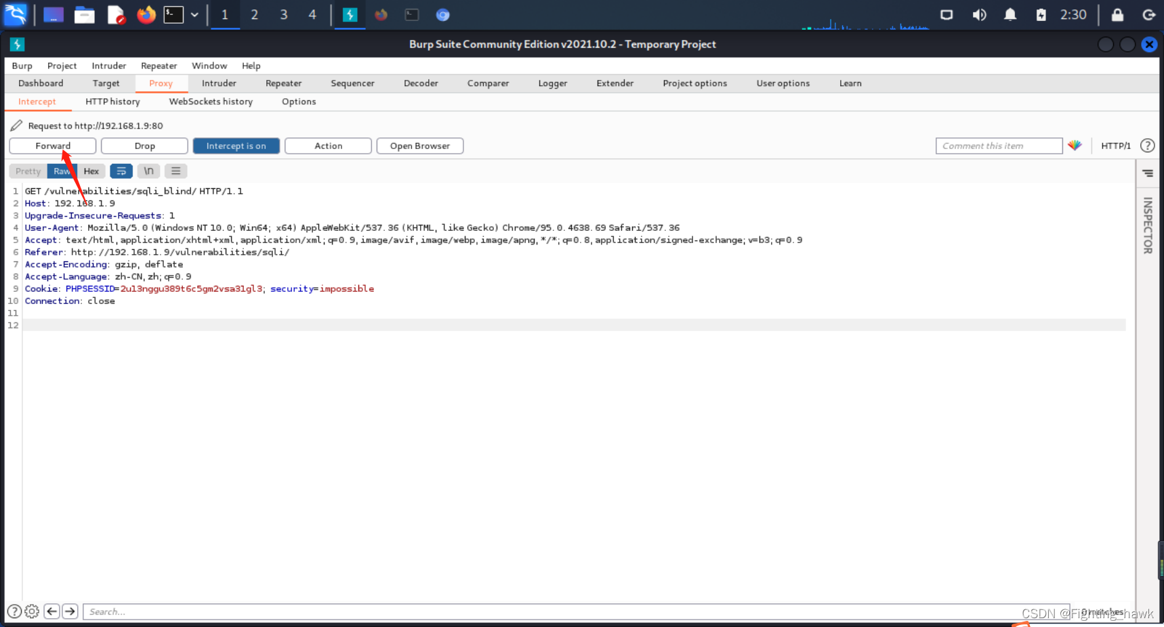Open the Sequencer tab
The height and width of the screenshot is (627, 1164).
(x=352, y=83)
